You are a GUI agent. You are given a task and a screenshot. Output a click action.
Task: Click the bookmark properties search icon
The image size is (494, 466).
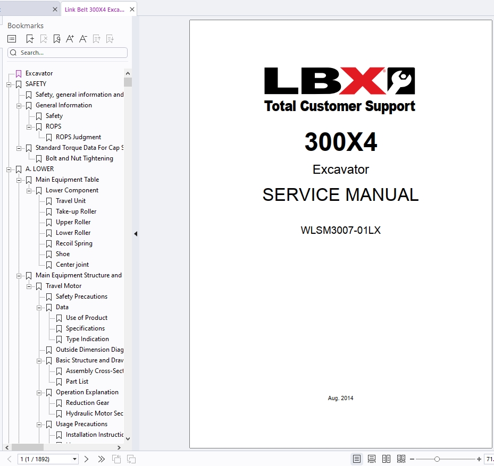(x=57, y=39)
